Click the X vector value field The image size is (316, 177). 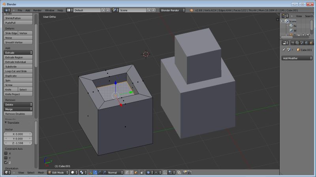(18, 134)
